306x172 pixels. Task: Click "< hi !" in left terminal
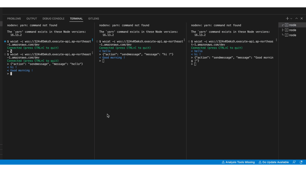click(12, 67)
